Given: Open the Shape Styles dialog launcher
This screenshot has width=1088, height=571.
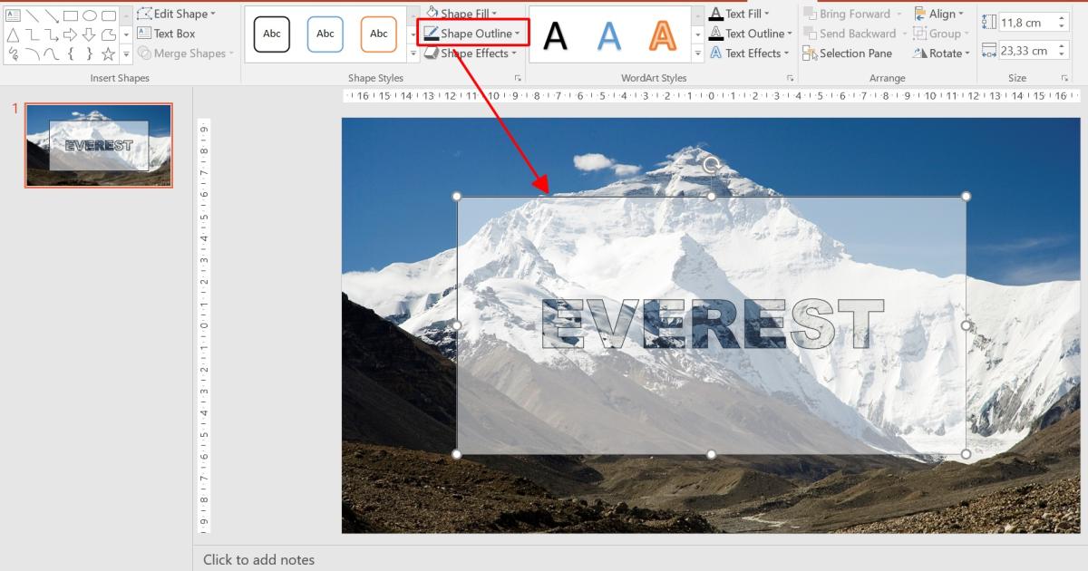Looking at the screenshot, I should tap(519, 78).
